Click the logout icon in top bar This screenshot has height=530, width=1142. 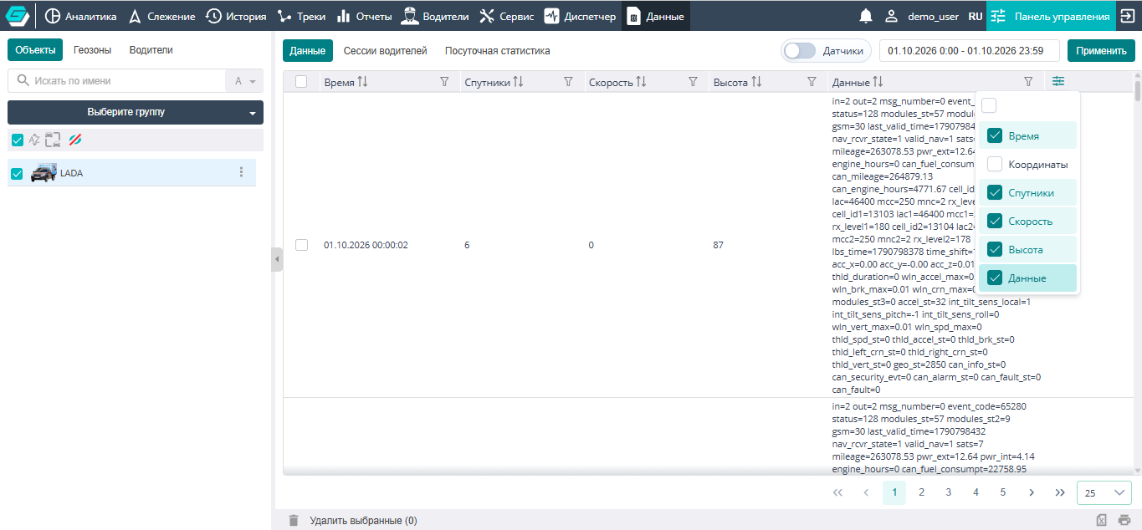[1127, 16]
